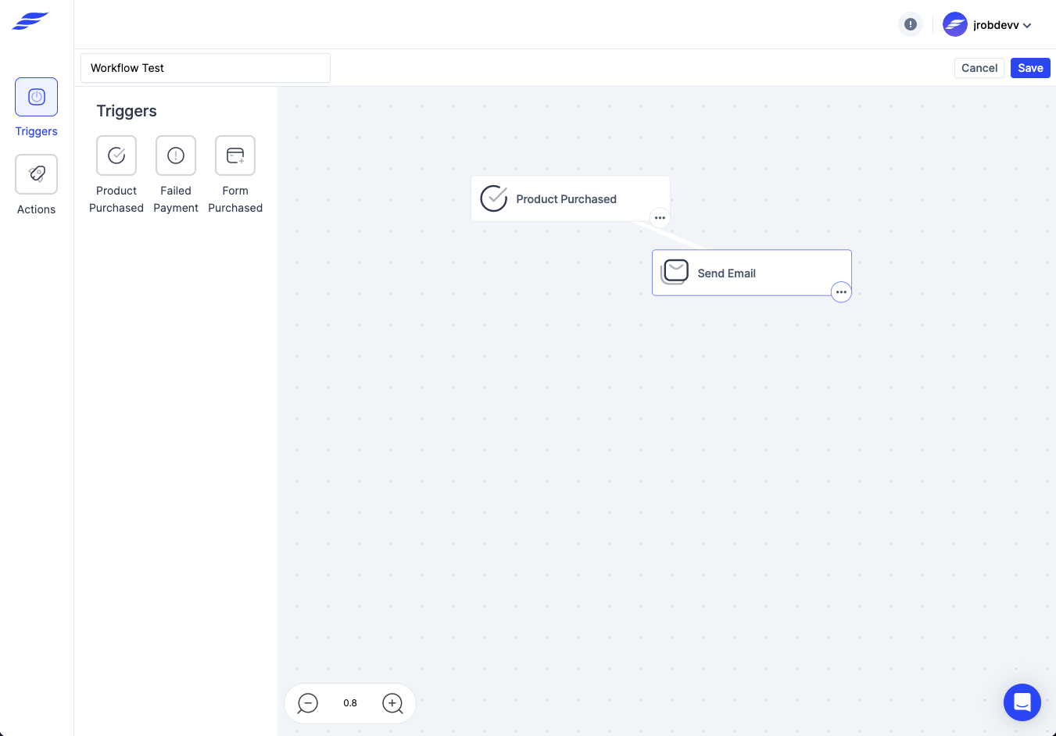Click the Actions label in sidebar
The width and height of the screenshot is (1056, 736).
tap(36, 209)
